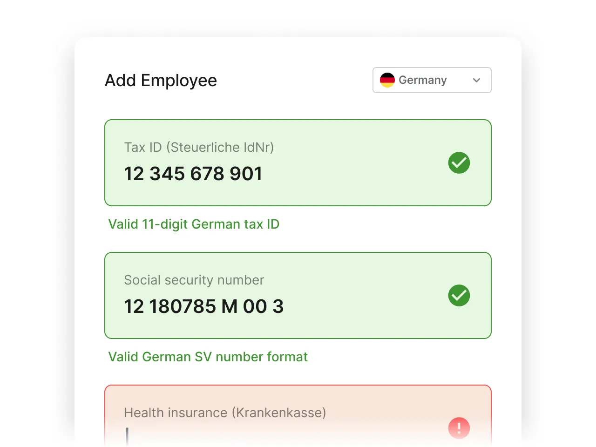Click the "Social security number" label
The width and height of the screenshot is (596, 447).
194,280
